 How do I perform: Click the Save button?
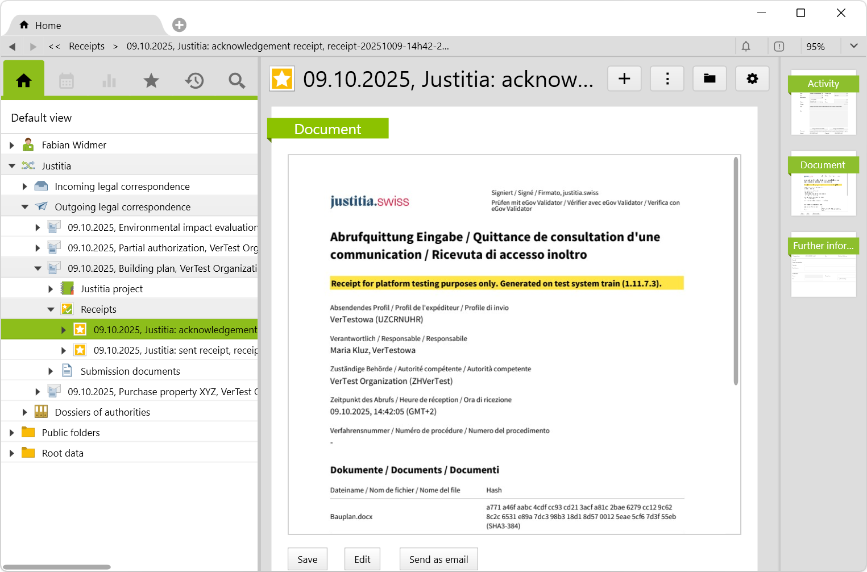[x=307, y=559]
